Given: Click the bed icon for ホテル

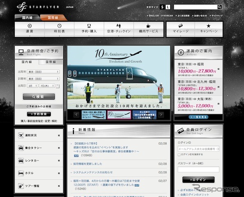Looking at the screenshot, I should pyautogui.click(x=21, y=173).
